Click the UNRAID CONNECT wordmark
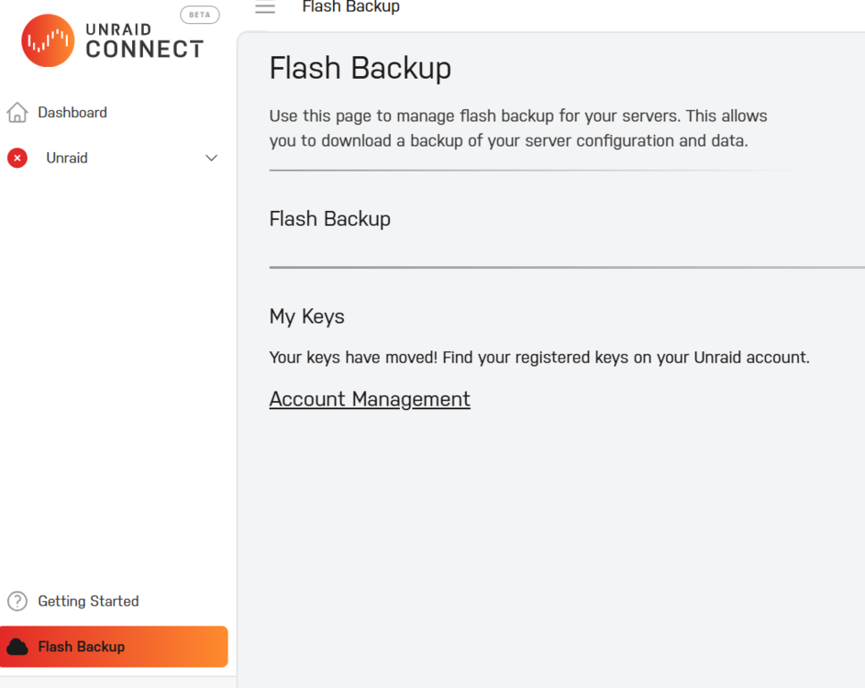 [145, 41]
